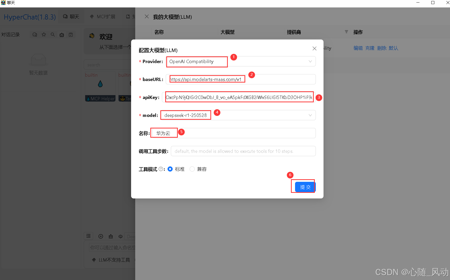The height and width of the screenshot is (280, 450).
Task: Sort by 名称 column header
Action: 159,32
